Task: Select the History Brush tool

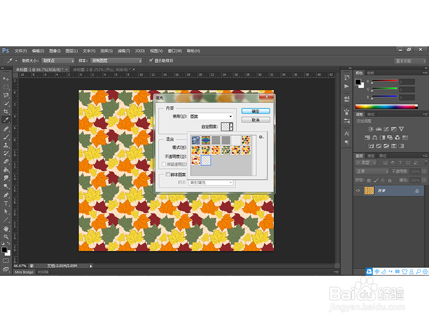Action: tap(6, 153)
